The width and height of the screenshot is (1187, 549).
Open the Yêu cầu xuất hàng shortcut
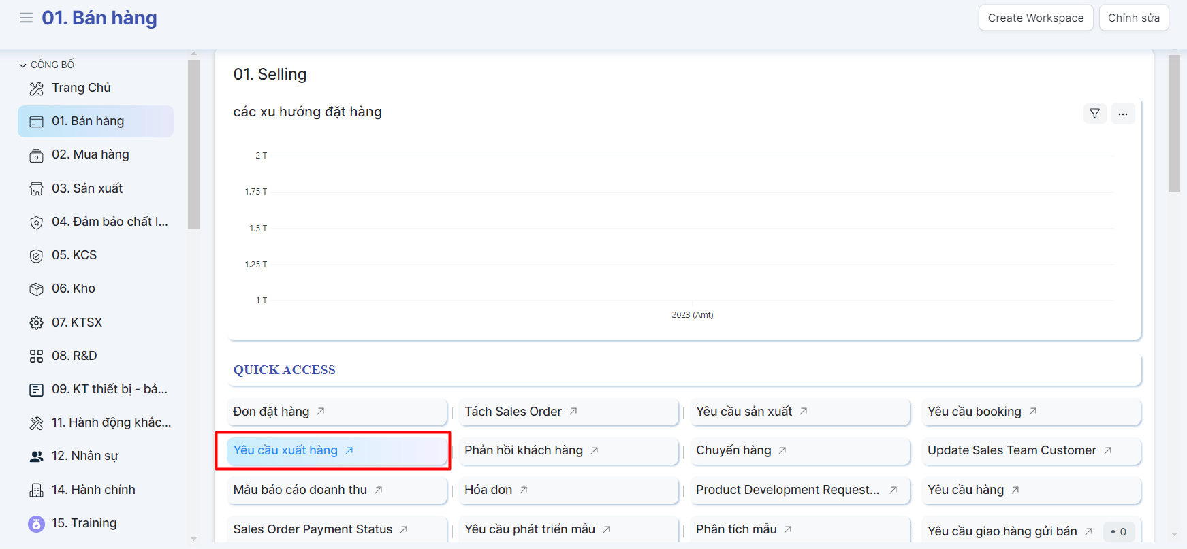(285, 450)
